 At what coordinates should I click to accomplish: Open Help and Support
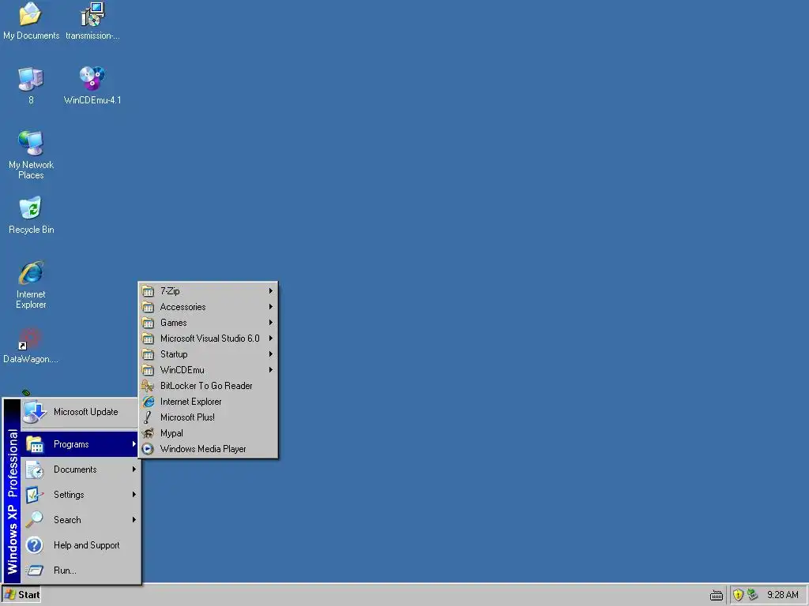click(80, 544)
